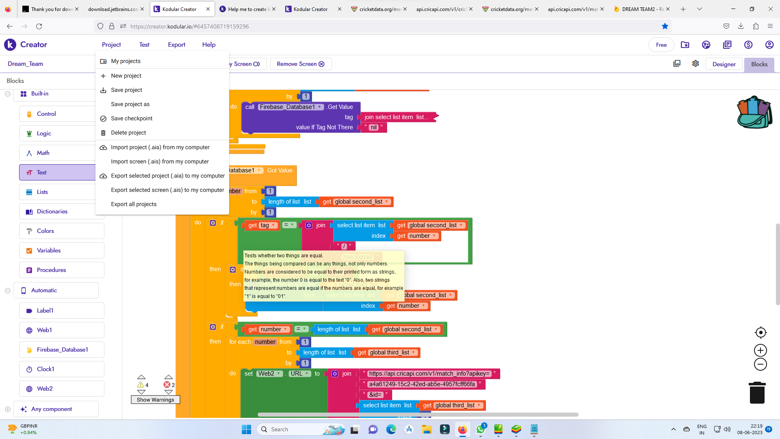Image resolution: width=780 pixels, height=439 pixels.
Task: Zoom in the blocks workspace
Action: pos(760,350)
